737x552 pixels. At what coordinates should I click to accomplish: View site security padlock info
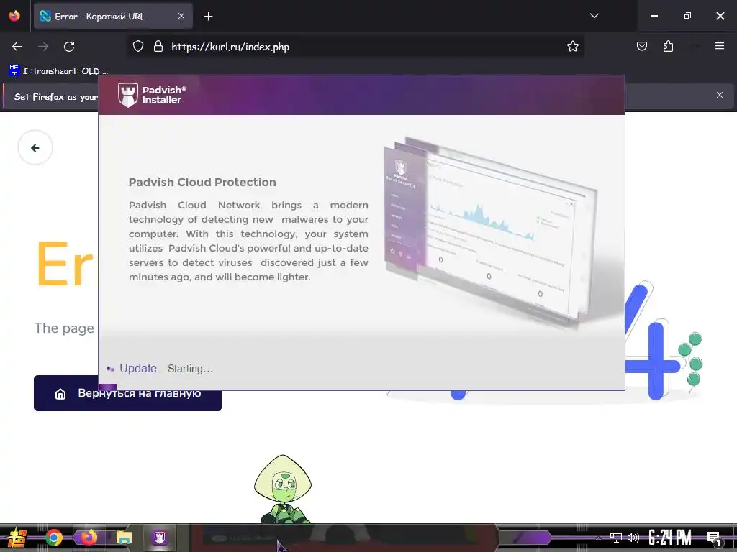158,47
